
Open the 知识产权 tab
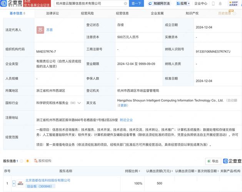tap(192, 13)
